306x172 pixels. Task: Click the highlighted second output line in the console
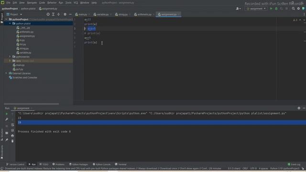tap(162, 122)
